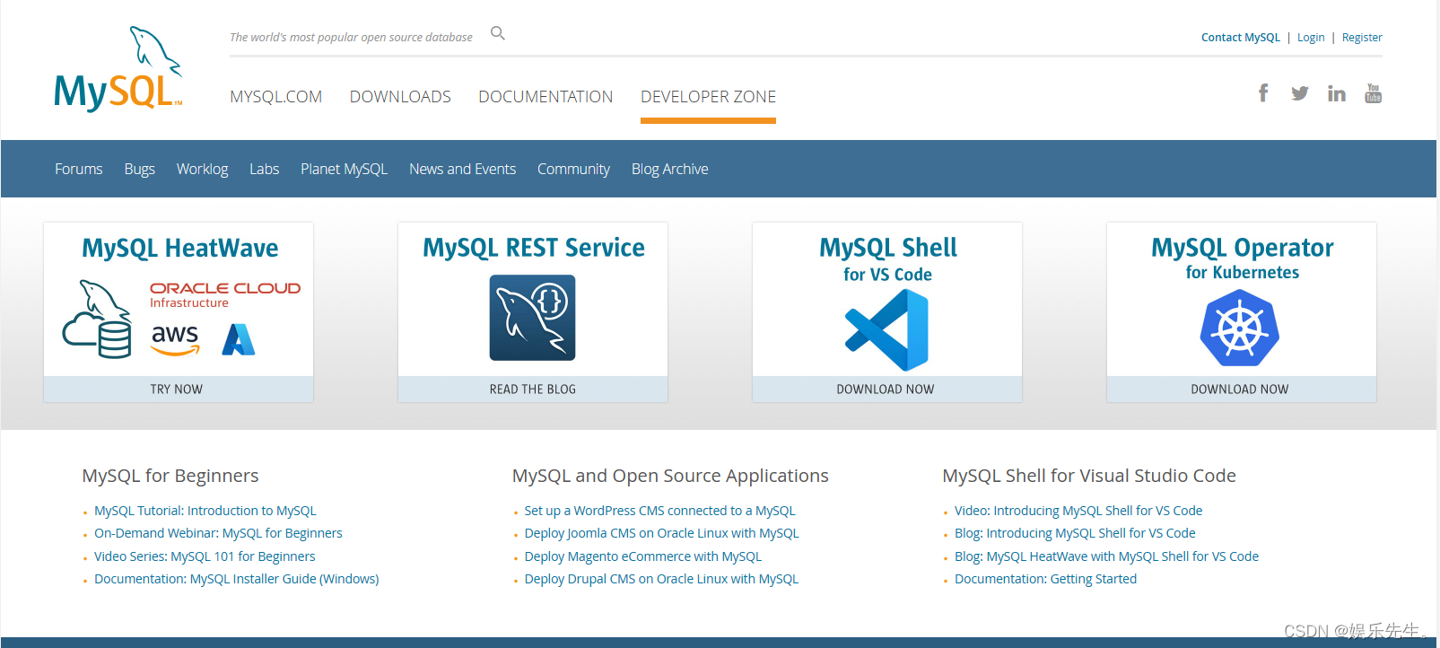The height and width of the screenshot is (648, 1440).
Task: Open the Bugs menu item
Action: point(139,169)
